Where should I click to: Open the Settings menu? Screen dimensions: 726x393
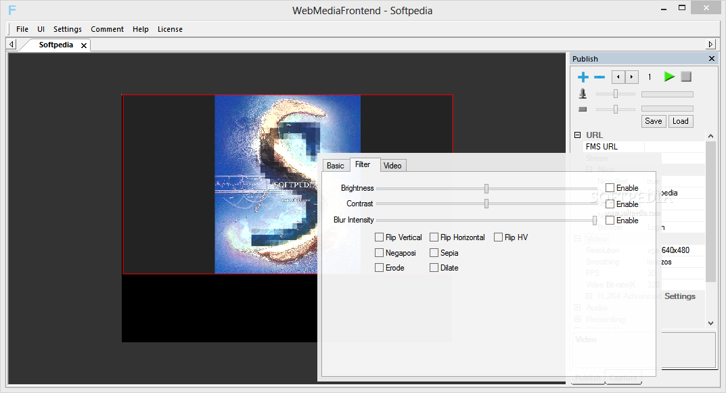(x=68, y=29)
